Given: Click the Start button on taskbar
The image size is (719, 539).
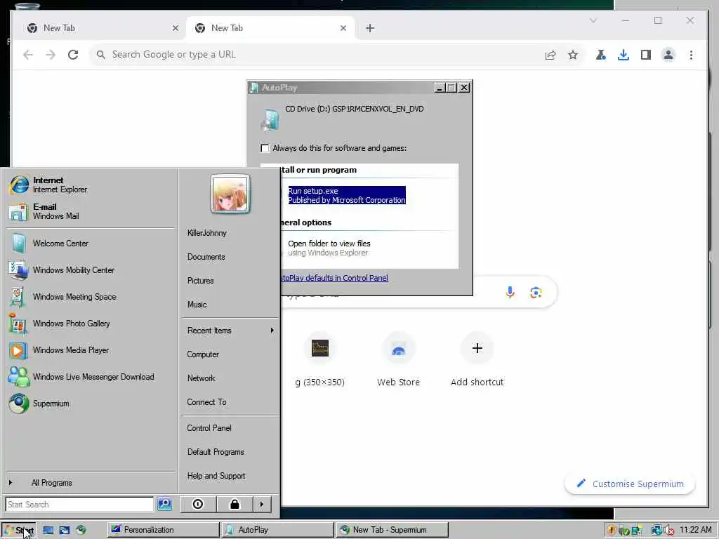Looking at the screenshot, I should [18, 531].
